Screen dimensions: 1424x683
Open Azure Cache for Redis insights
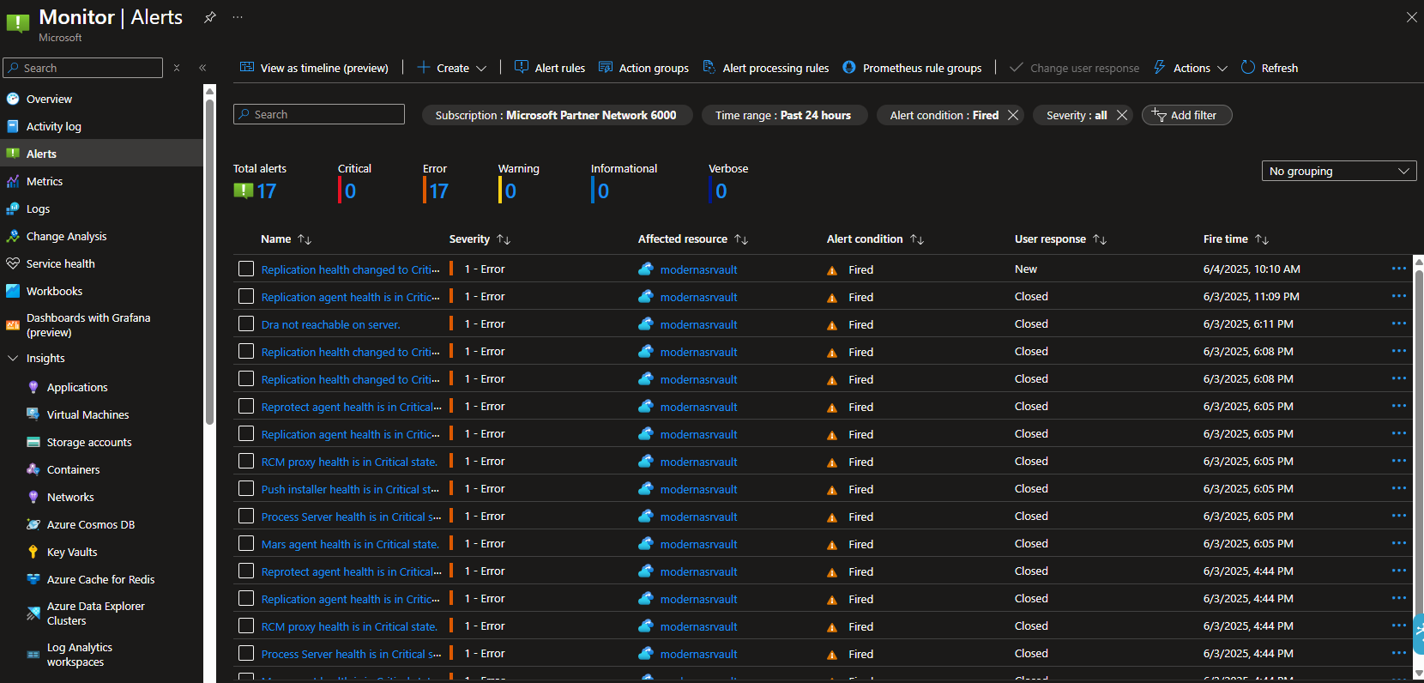click(x=100, y=579)
